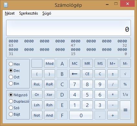Click the digit 3 button
This screenshot has width=137, height=126.
pos(100,105)
